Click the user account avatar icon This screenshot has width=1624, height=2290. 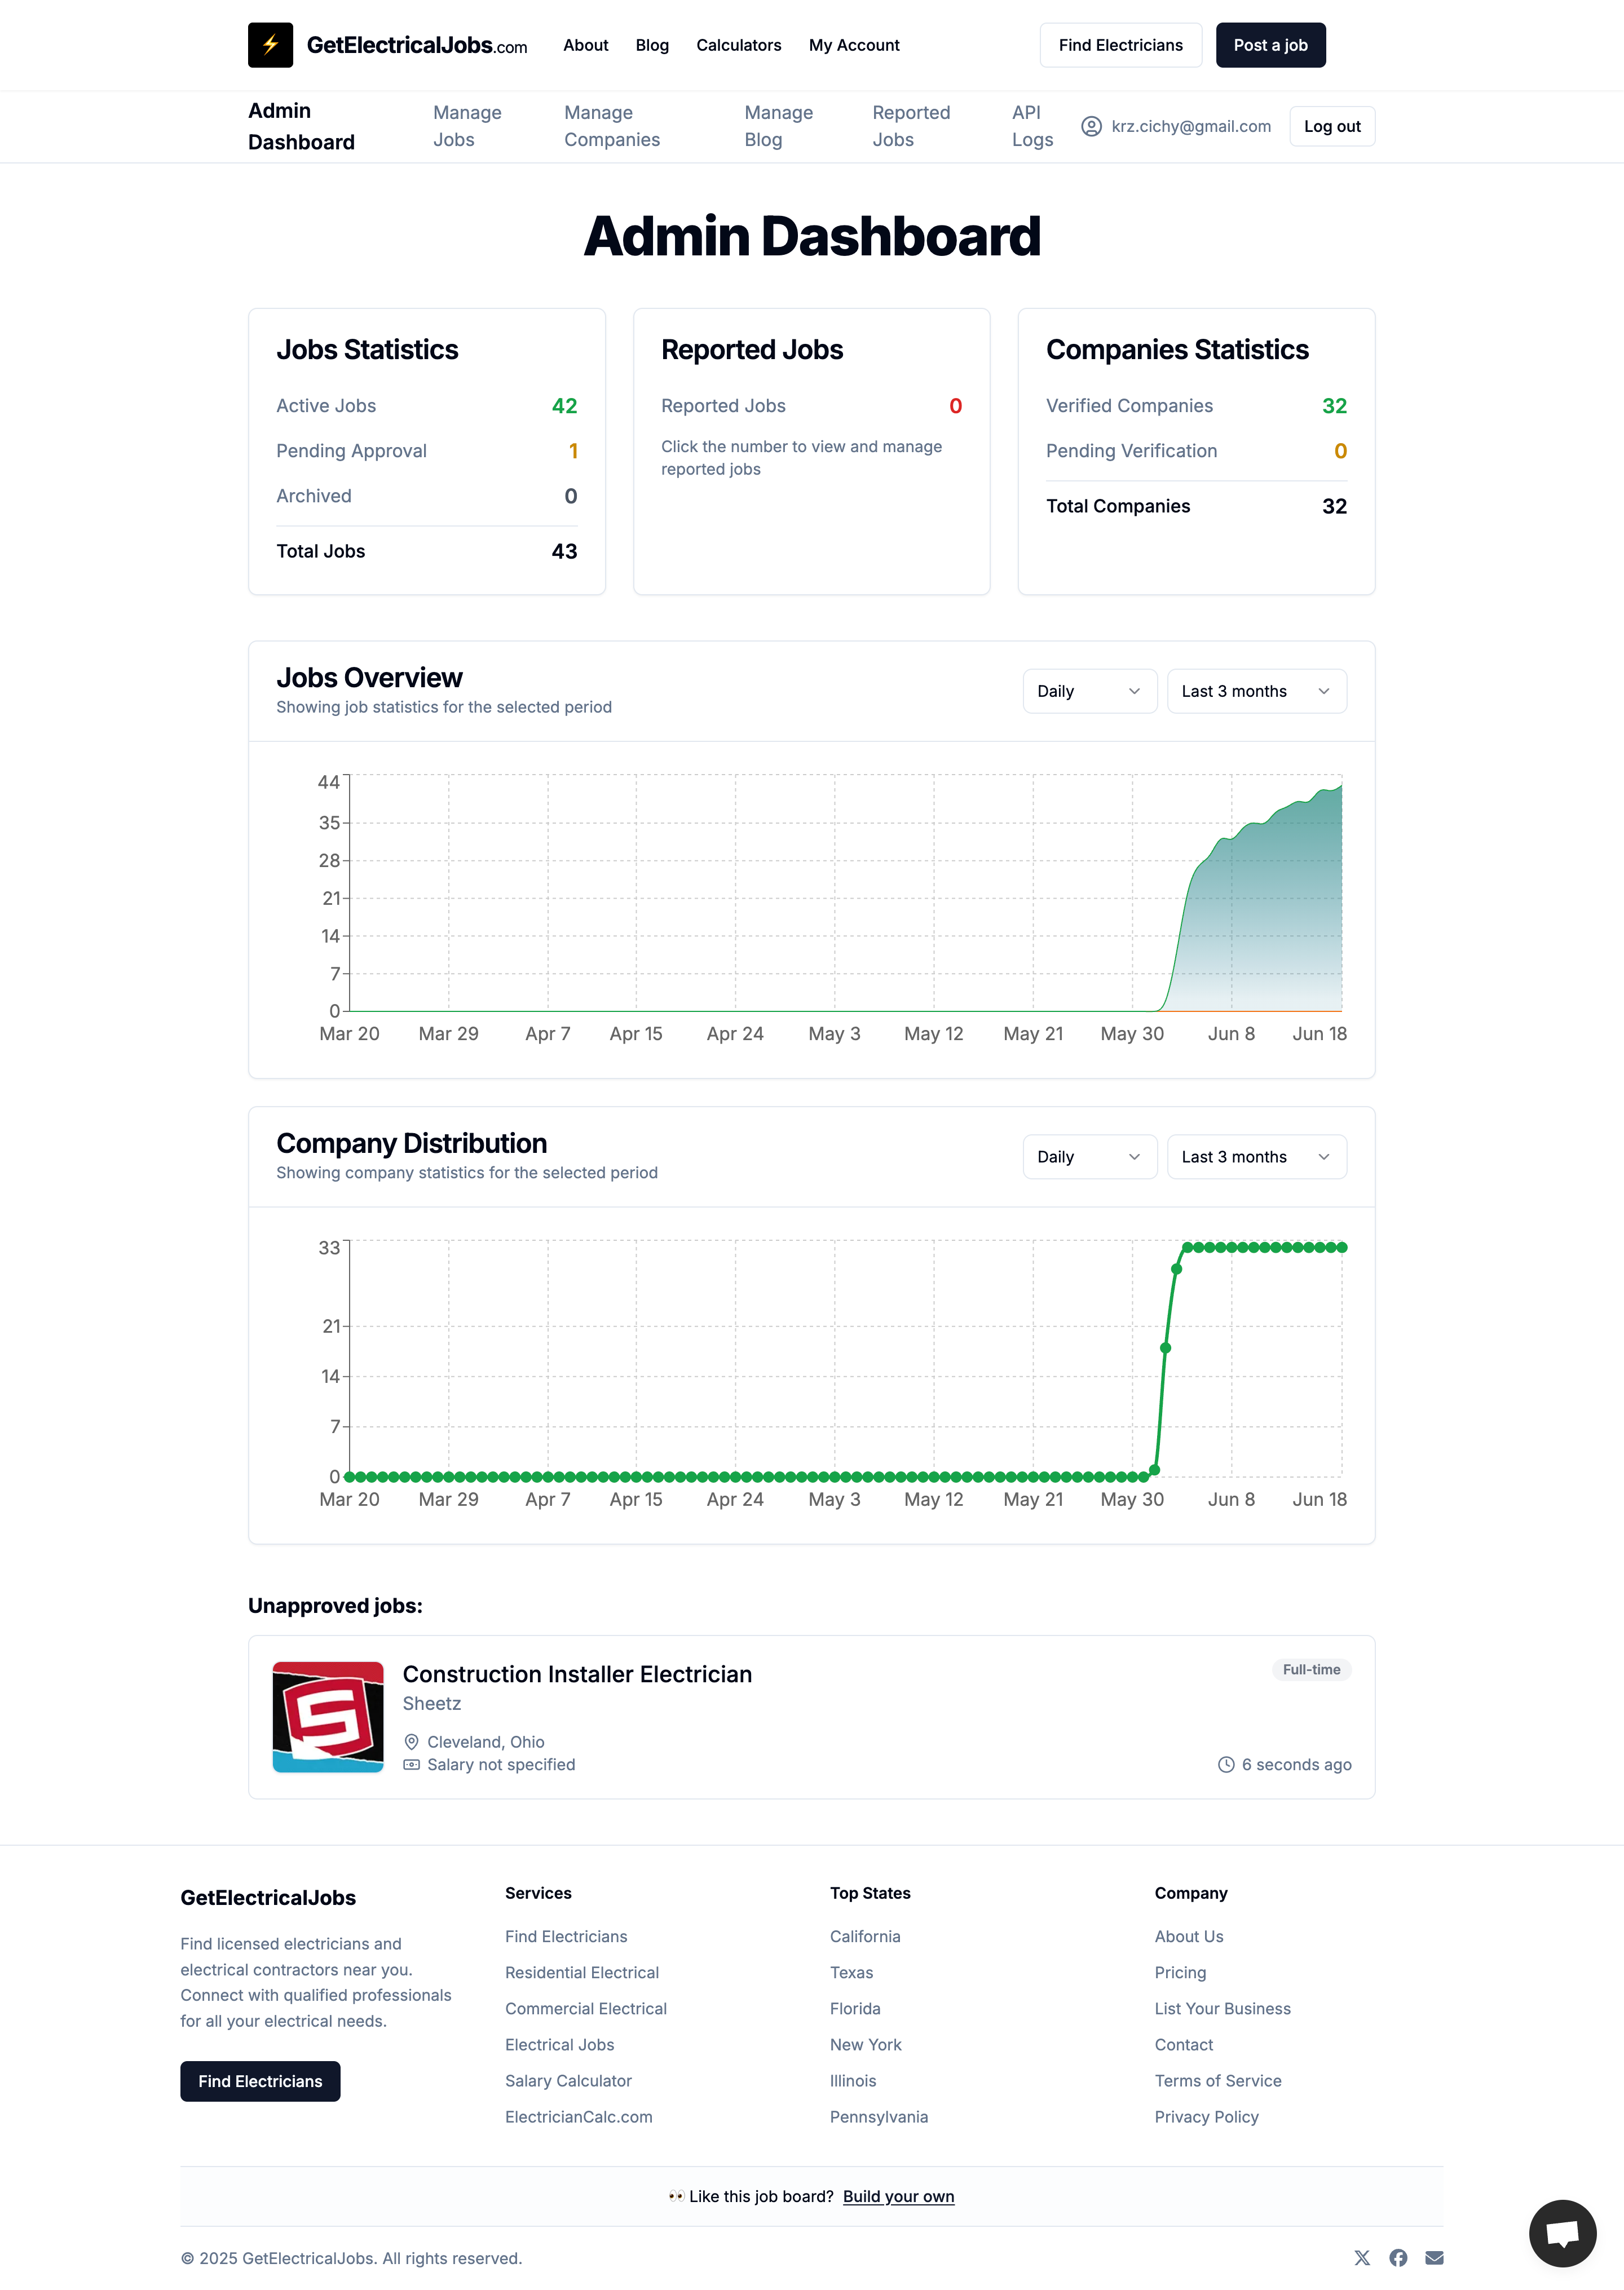[1091, 126]
